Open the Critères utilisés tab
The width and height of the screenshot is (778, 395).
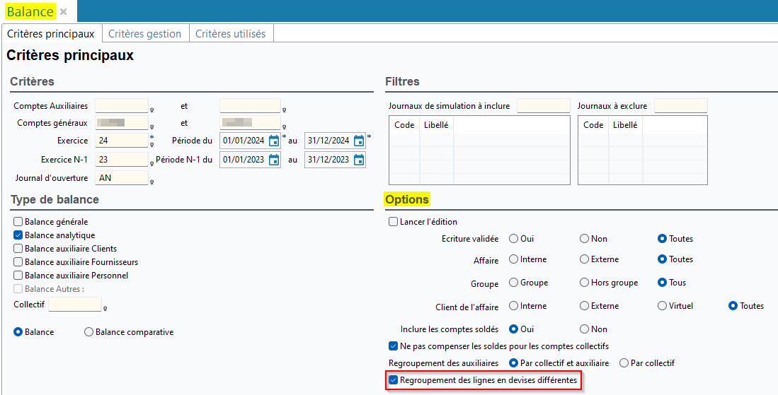click(230, 34)
